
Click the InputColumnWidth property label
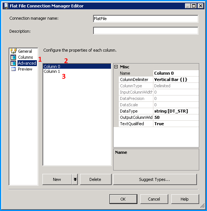coord(136,92)
